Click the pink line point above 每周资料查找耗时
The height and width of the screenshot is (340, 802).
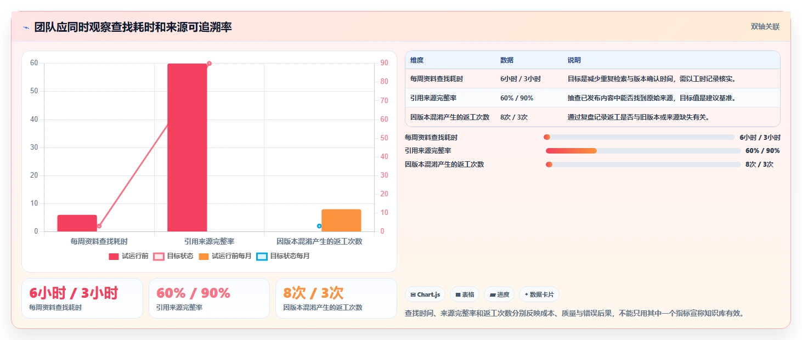click(x=99, y=226)
